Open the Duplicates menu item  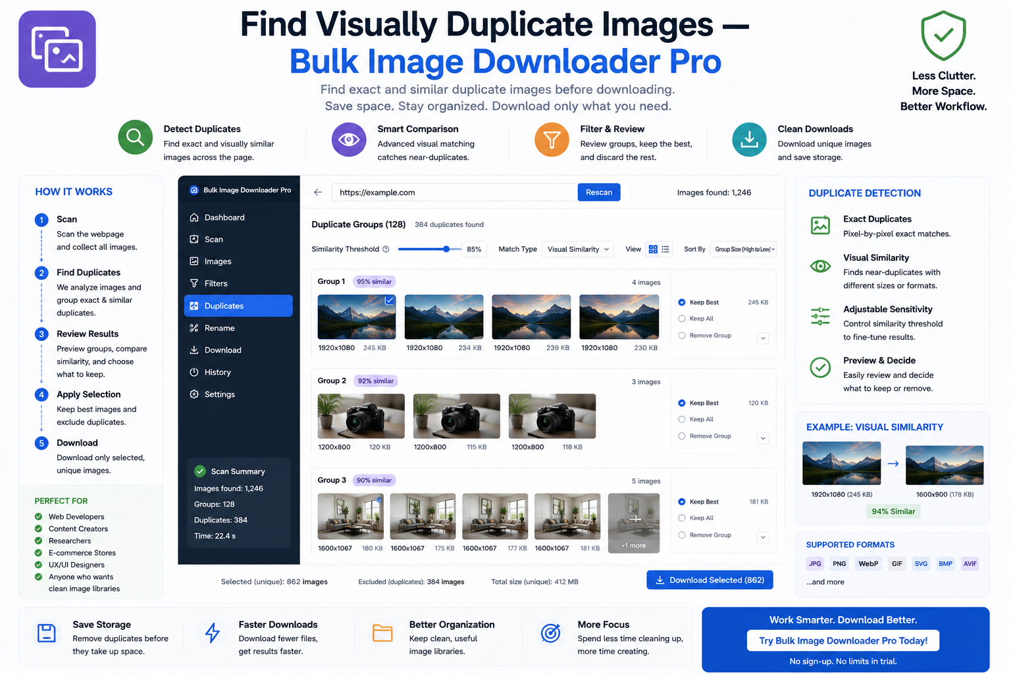(x=238, y=306)
